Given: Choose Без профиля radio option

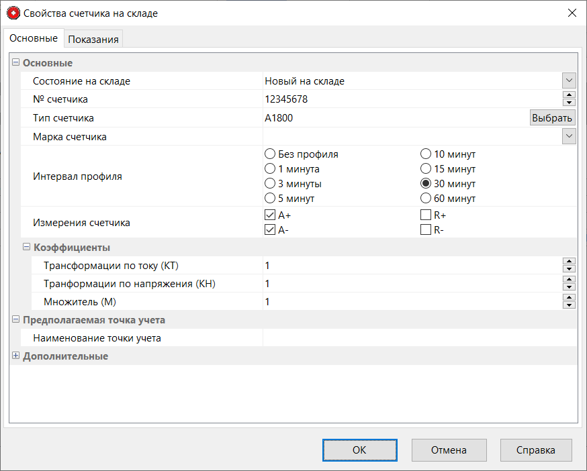Looking at the screenshot, I should click(270, 154).
